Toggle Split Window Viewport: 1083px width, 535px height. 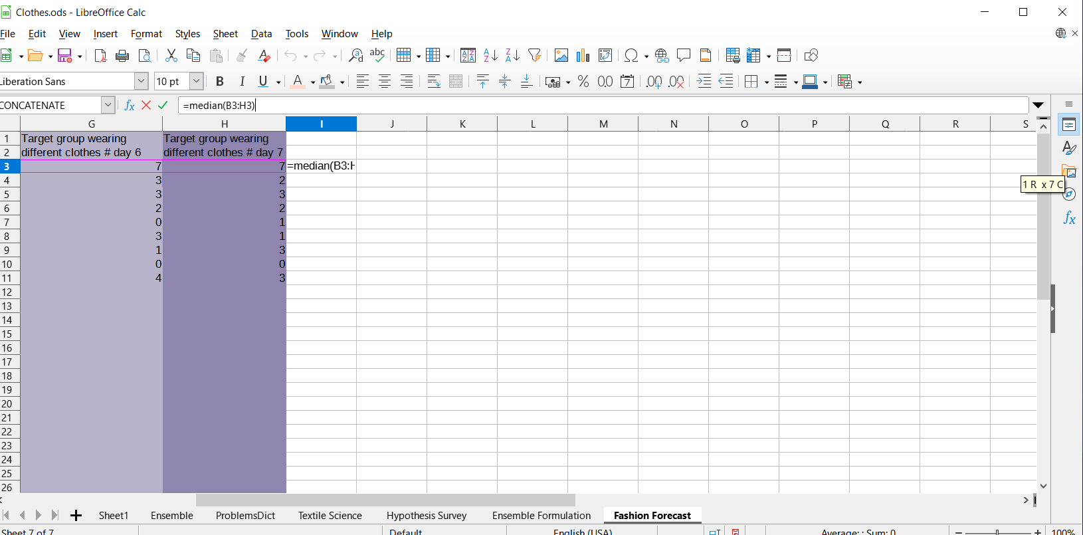coord(784,56)
